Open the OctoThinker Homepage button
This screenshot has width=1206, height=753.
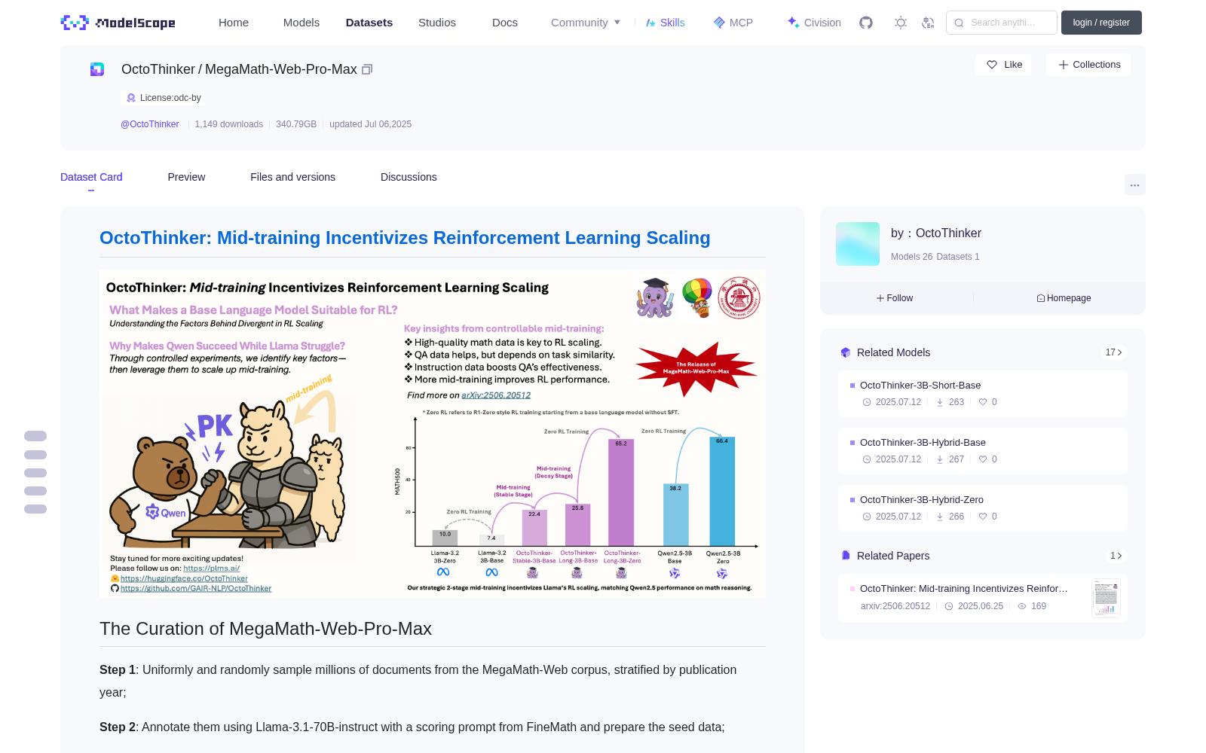(x=1064, y=298)
